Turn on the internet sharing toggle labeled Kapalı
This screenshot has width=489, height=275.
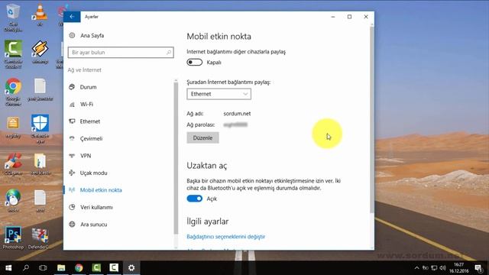(x=195, y=63)
